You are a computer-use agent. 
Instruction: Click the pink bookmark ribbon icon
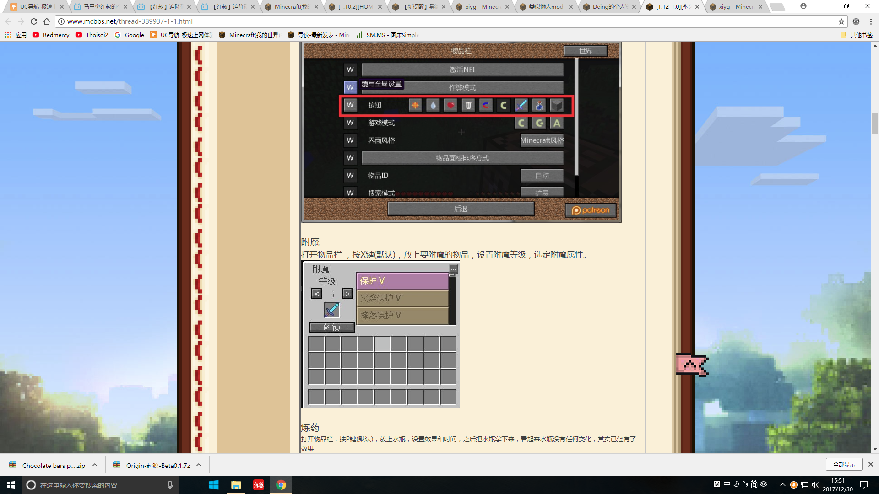[x=691, y=365]
